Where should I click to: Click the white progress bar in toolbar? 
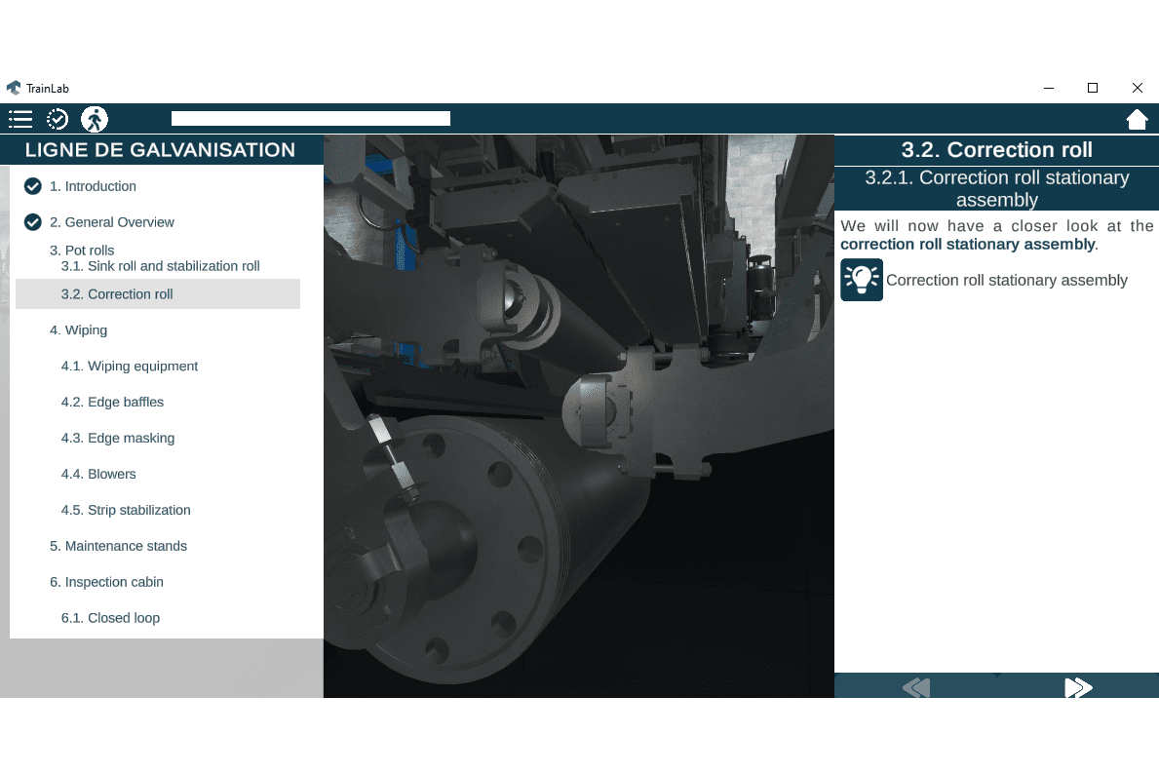pyautogui.click(x=310, y=119)
